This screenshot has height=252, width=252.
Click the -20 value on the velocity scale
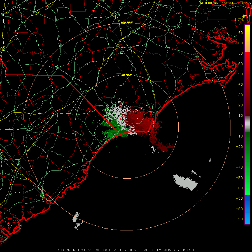[239, 147]
